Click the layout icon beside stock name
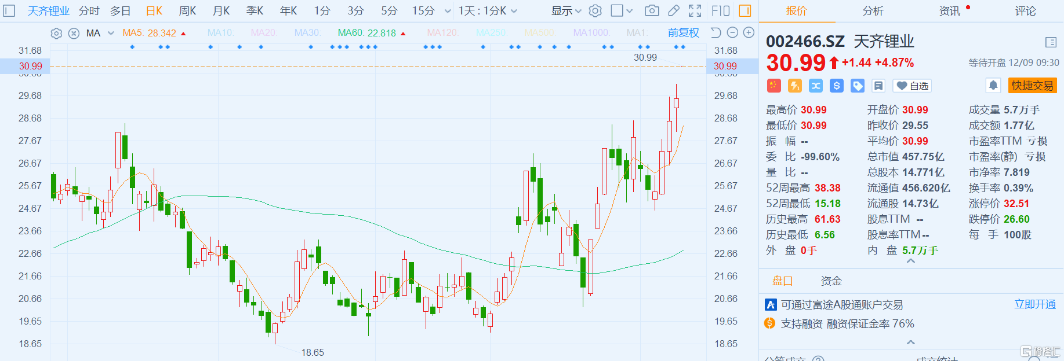 click(x=1051, y=42)
